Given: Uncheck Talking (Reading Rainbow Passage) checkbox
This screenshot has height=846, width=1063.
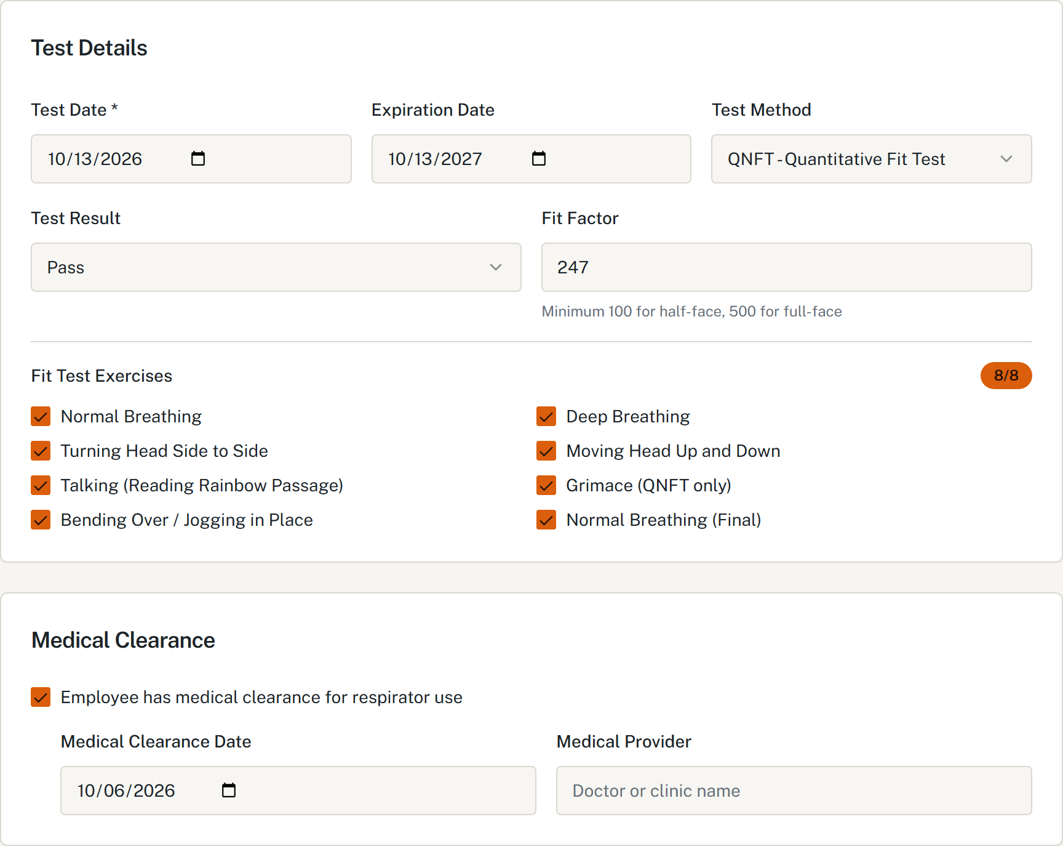Looking at the screenshot, I should pos(41,486).
